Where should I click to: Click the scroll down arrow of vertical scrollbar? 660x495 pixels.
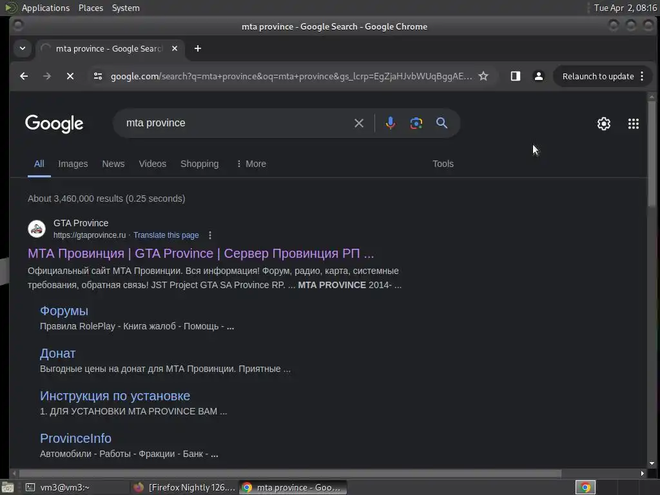click(x=652, y=463)
